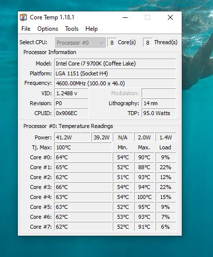Click the Thread(s) count field showing 8
This screenshot has width=213, height=257.
click(147, 43)
